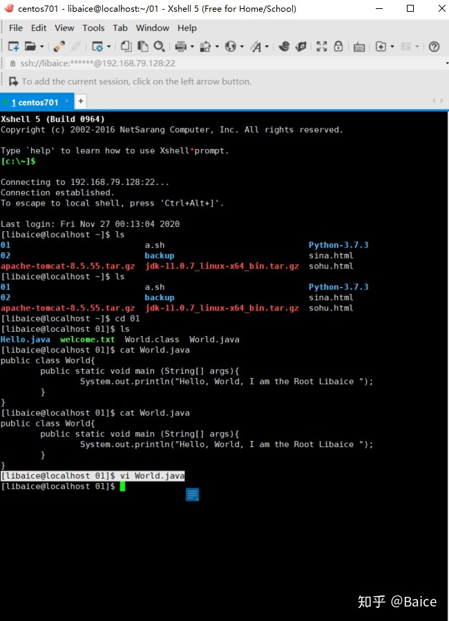449x621 pixels.
Task: Click the add current session arrow button
Action: 14,81
